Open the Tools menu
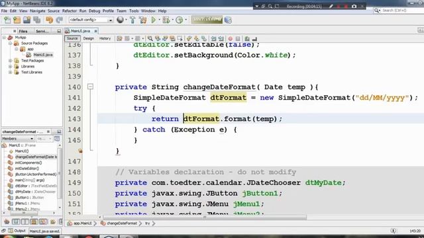Viewport: 424px width, 238px height. (134, 11)
